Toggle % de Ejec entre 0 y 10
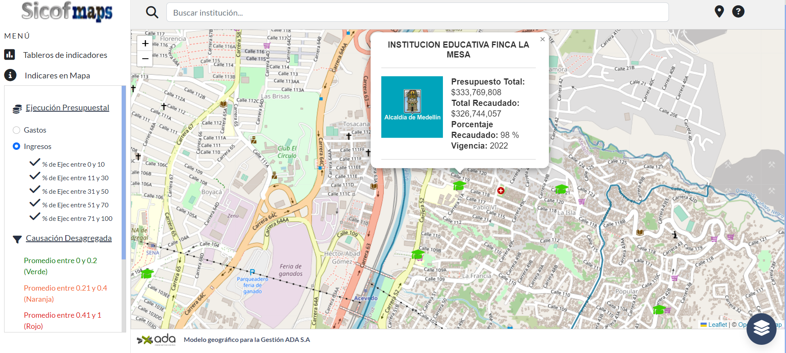This screenshot has width=786, height=353. 35,163
